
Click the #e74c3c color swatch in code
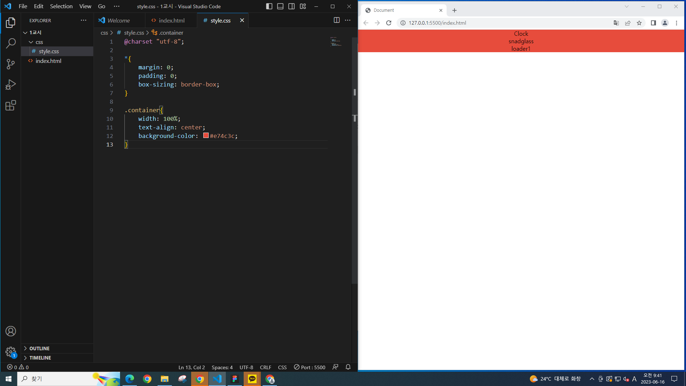(x=206, y=135)
